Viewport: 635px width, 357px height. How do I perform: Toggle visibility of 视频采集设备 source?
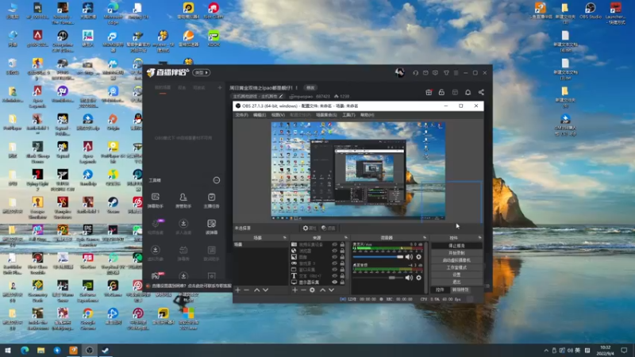(x=334, y=244)
